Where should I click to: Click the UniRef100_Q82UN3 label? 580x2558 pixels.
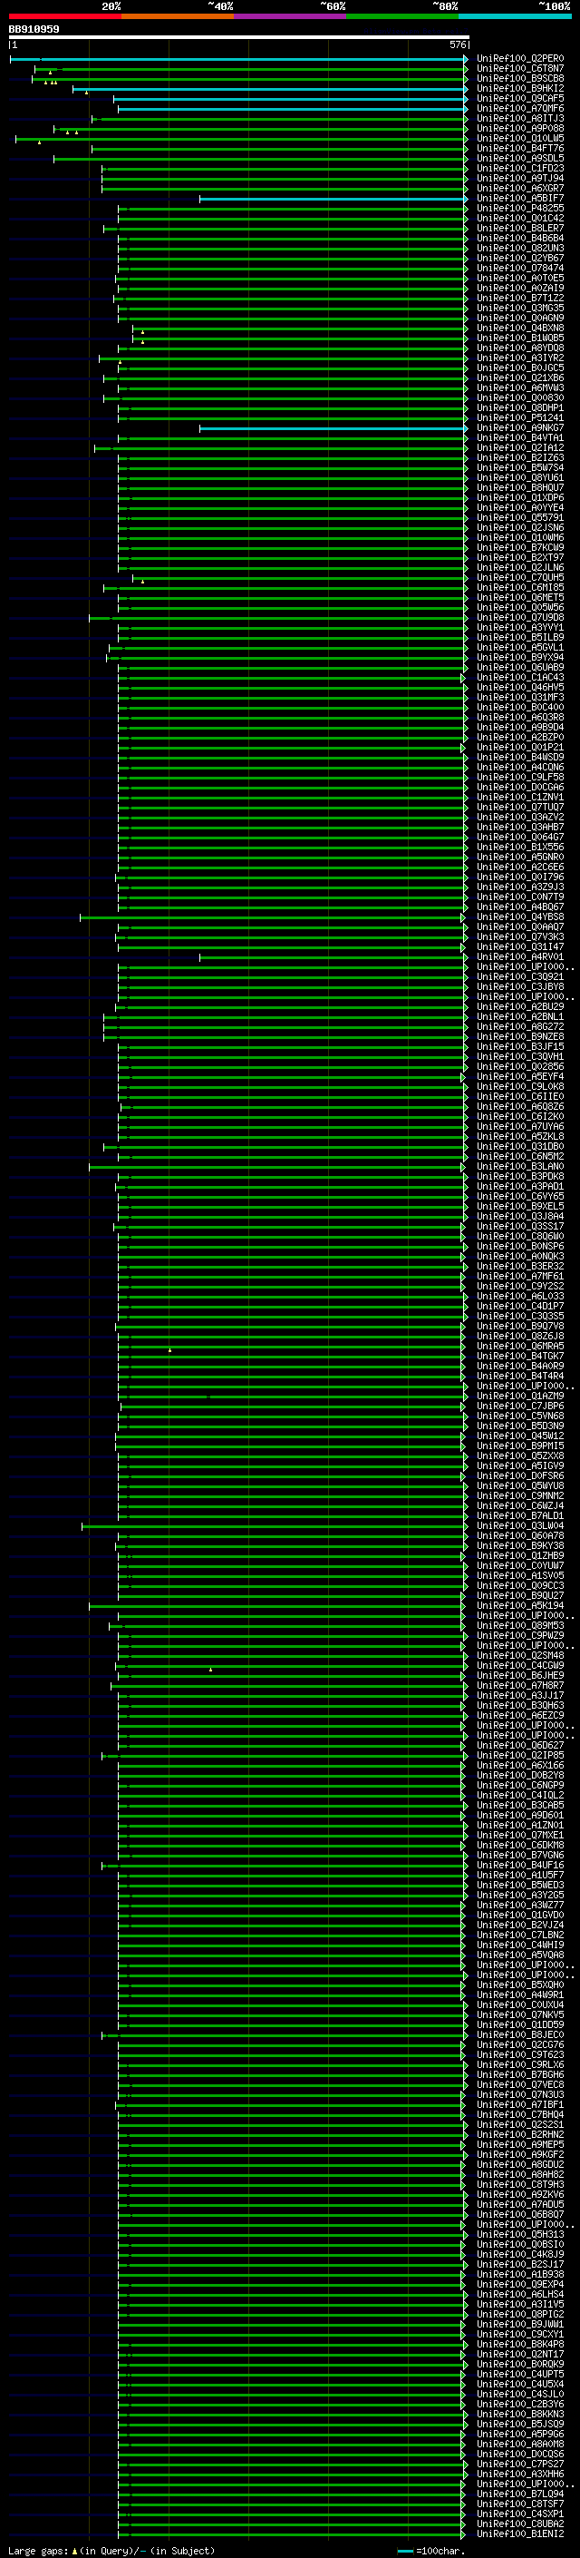coord(520,249)
